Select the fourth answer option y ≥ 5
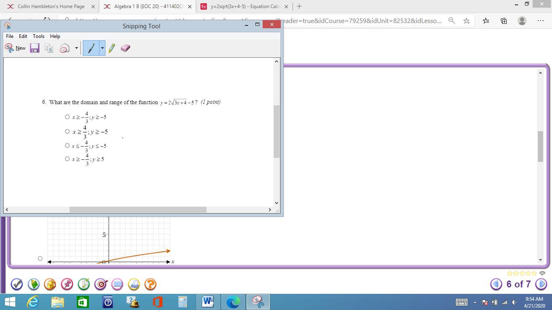The image size is (552, 310). (x=67, y=159)
